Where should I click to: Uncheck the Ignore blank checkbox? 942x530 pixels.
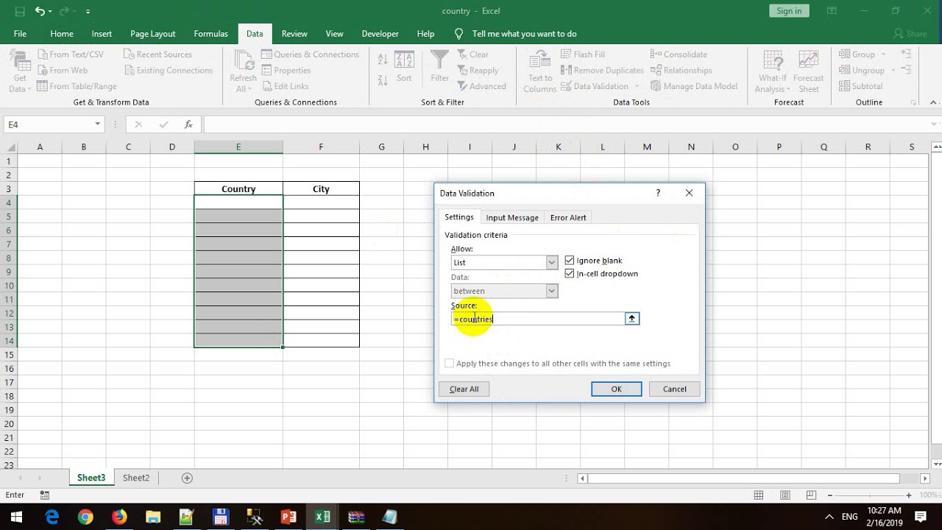coord(570,261)
